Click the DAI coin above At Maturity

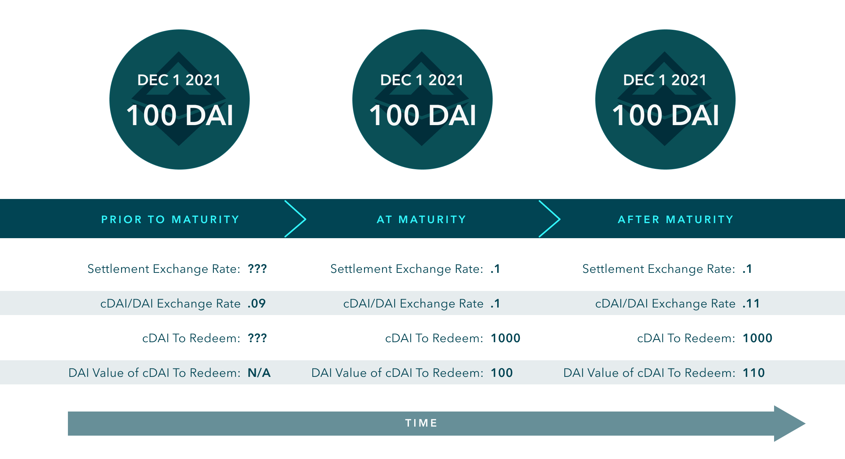pos(422,99)
